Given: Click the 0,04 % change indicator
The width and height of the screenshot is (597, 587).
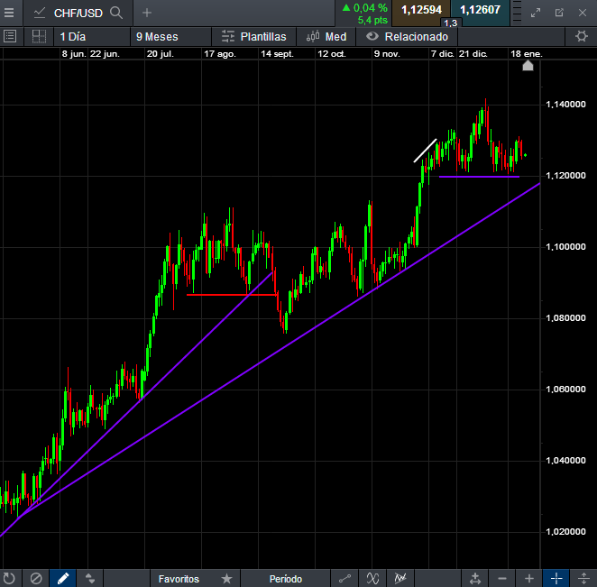Looking at the screenshot, I should pos(364,8).
